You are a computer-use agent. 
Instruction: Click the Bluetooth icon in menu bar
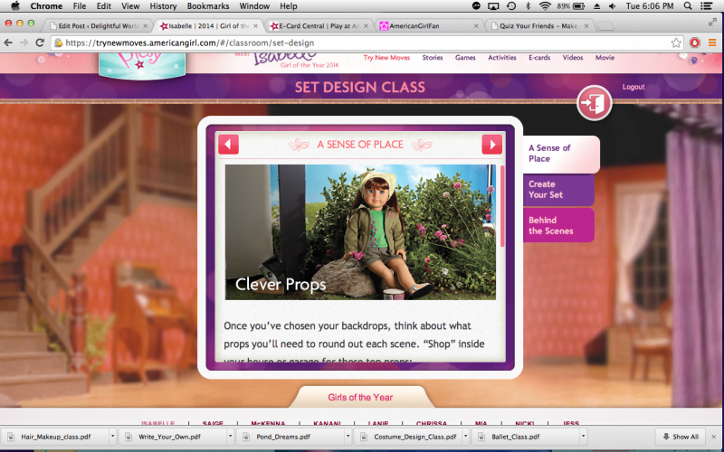point(529,6)
